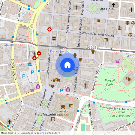The width and height of the screenshot is (135, 135).
Task: Select the Strada Mărășești label
Action: click(x=49, y=64)
